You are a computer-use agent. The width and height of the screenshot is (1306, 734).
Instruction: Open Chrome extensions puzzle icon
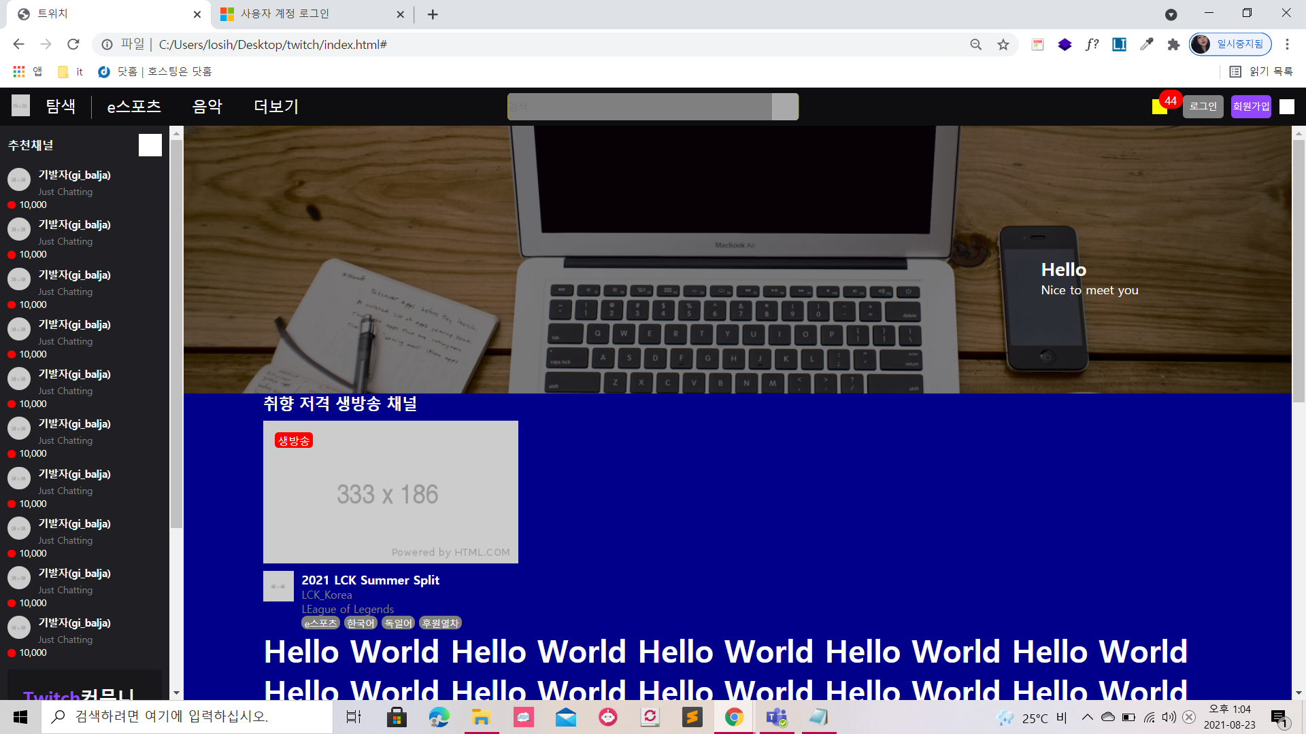click(x=1173, y=45)
